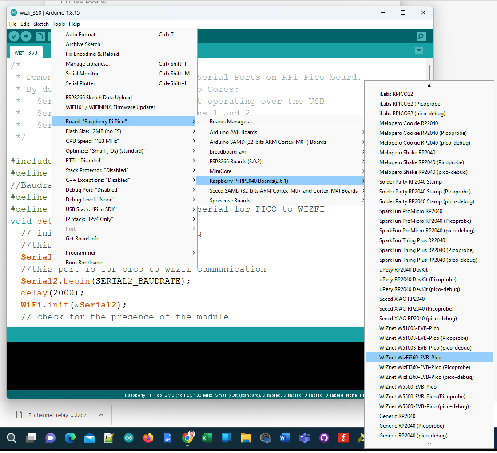Expand ESP8266 Boards (3.0.2) submenu
This screenshot has width=497, height=453.
(x=235, y=162)
